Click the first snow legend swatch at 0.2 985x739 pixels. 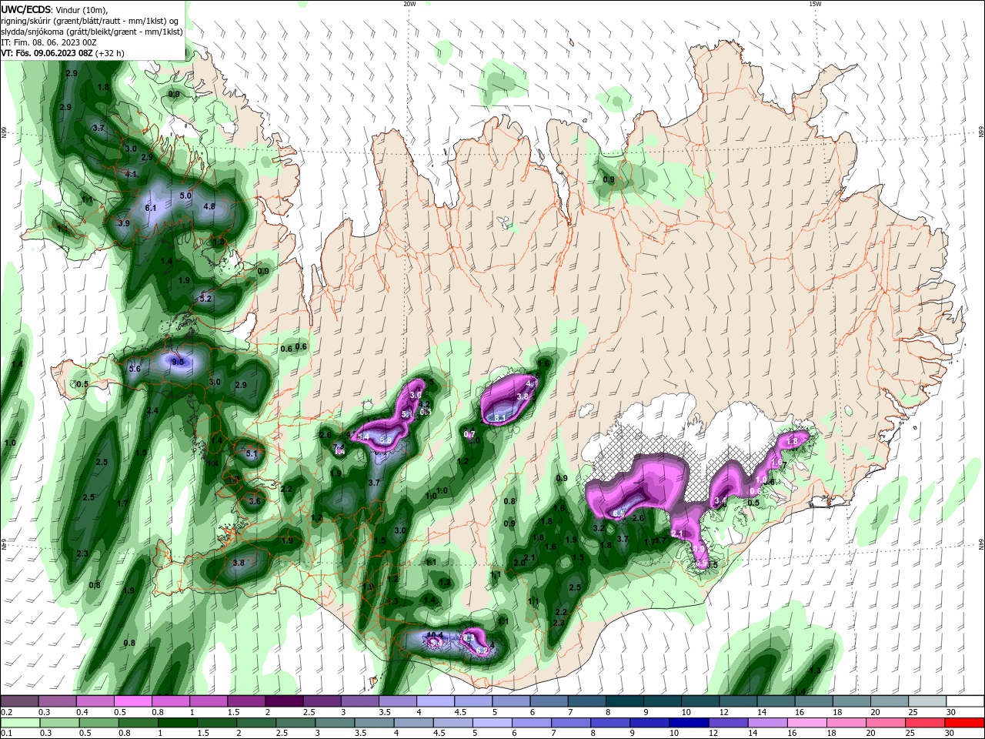tap(19, 701)
